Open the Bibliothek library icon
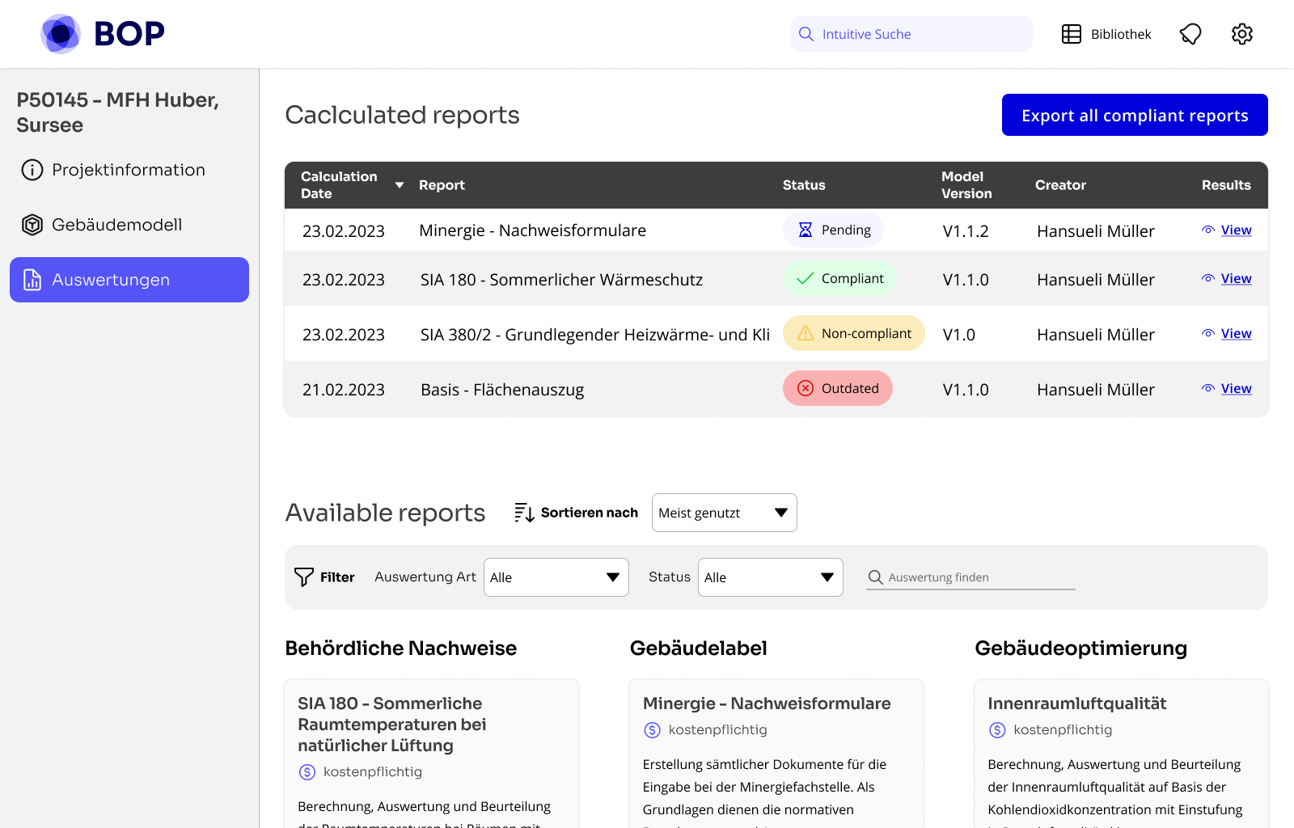The image size is (1294, 828). tap(1072, 34)
